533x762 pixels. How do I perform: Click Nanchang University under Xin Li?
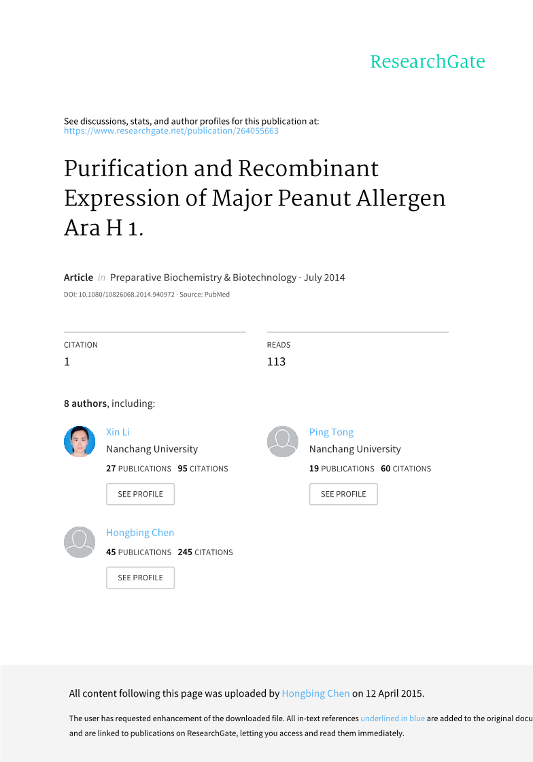pyautogui.click(x=152, y=449)
